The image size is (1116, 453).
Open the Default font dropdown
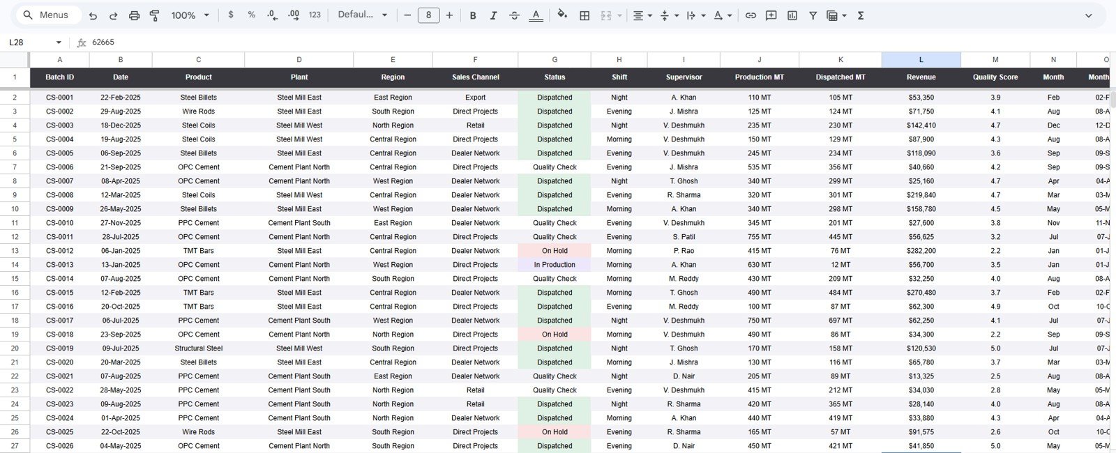click(x=363, y=15)
